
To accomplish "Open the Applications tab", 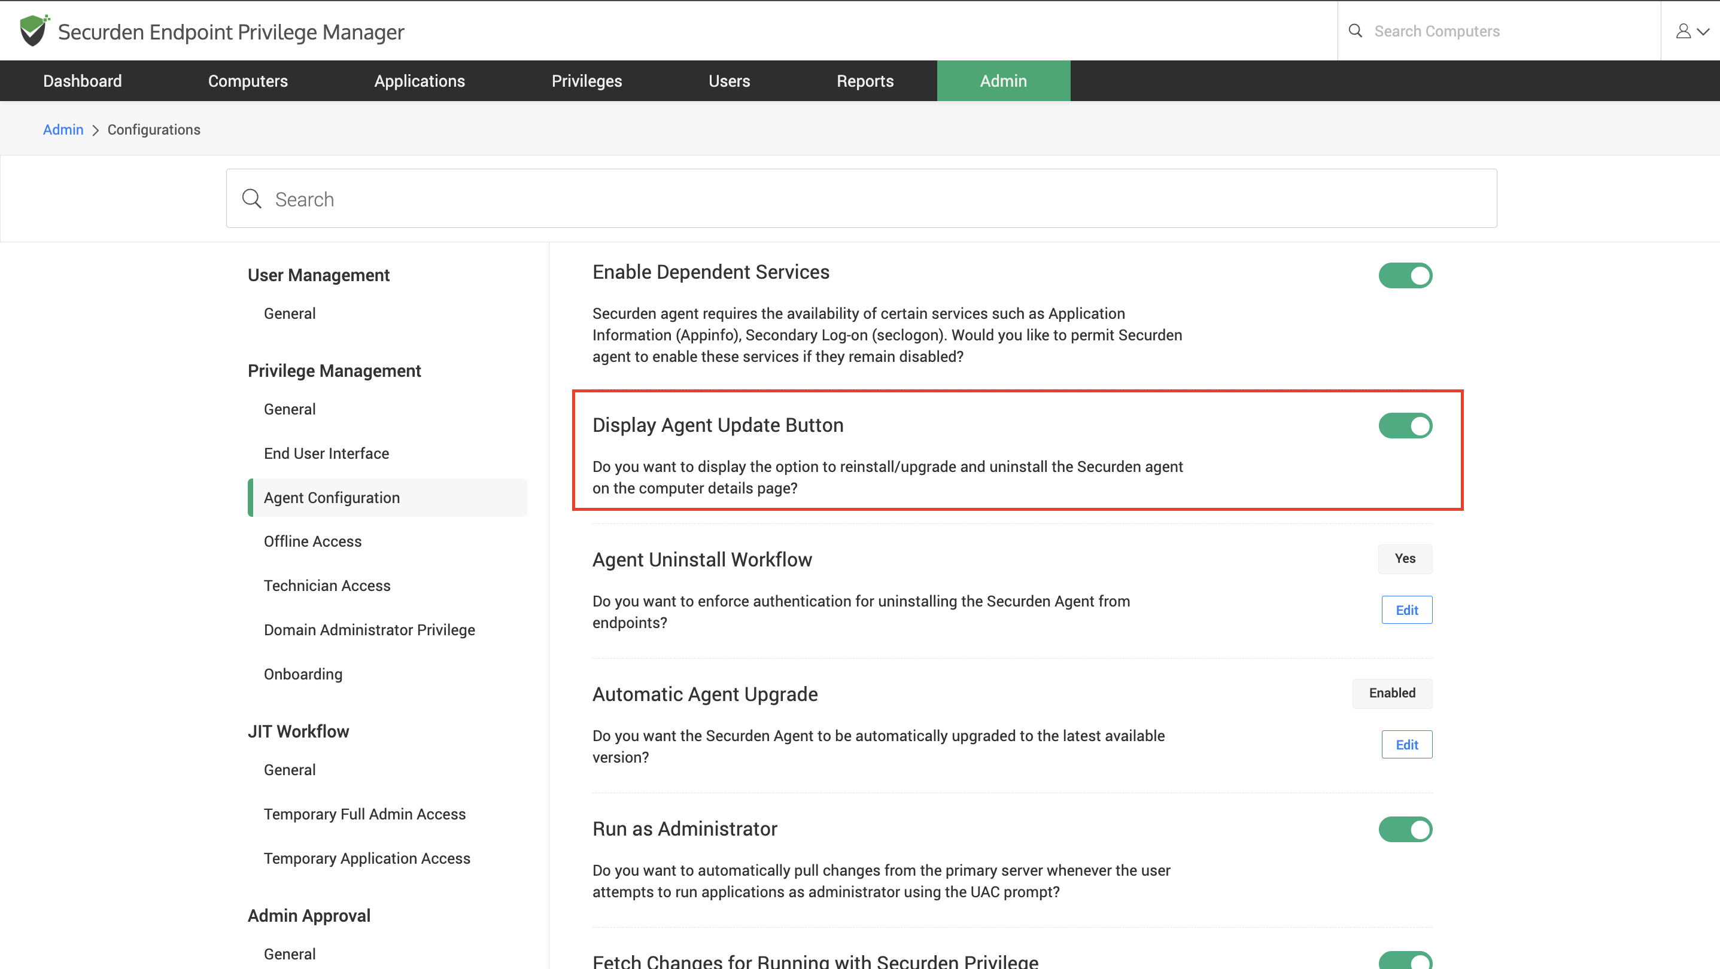I will (420, 81).
